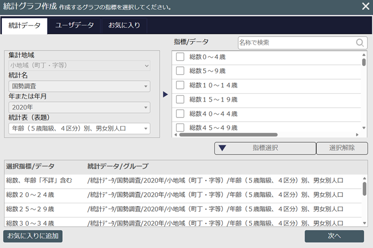This screenshot has height=248, width=373.
Task: Switch to the ユーザデータ tab
Action: click(x=74, y=26)
